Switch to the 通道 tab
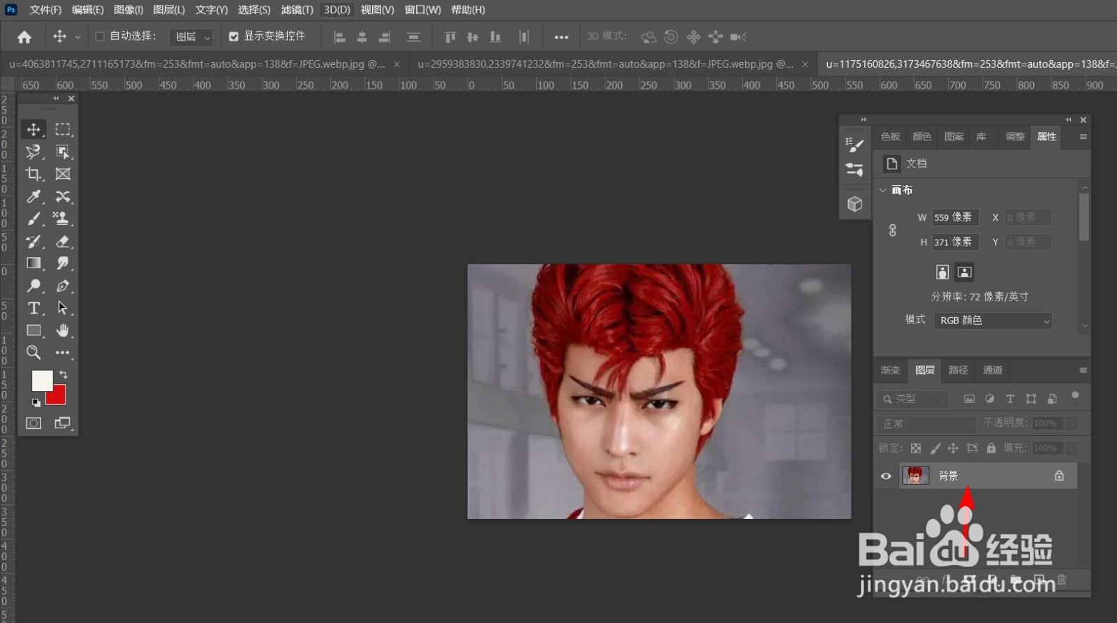The width and height of the screenshot is (1117, 623). 992,370
